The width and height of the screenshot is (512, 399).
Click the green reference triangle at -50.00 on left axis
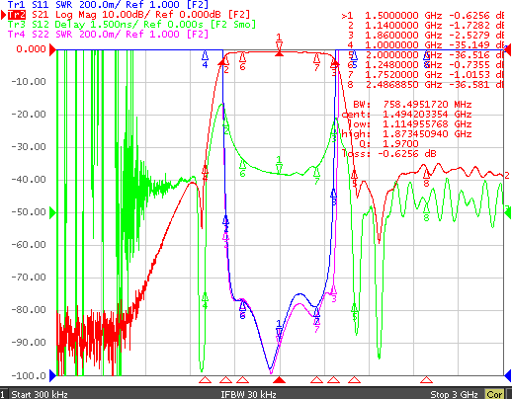click(x=52, y=213)
